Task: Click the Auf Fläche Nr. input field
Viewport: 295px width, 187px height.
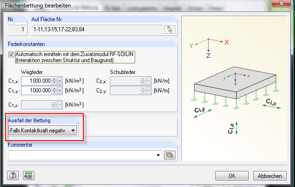Action: pyautogui.click(x=97, y=29)
